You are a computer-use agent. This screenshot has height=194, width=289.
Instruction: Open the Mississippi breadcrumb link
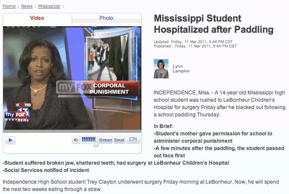click(x=49, y=6)
